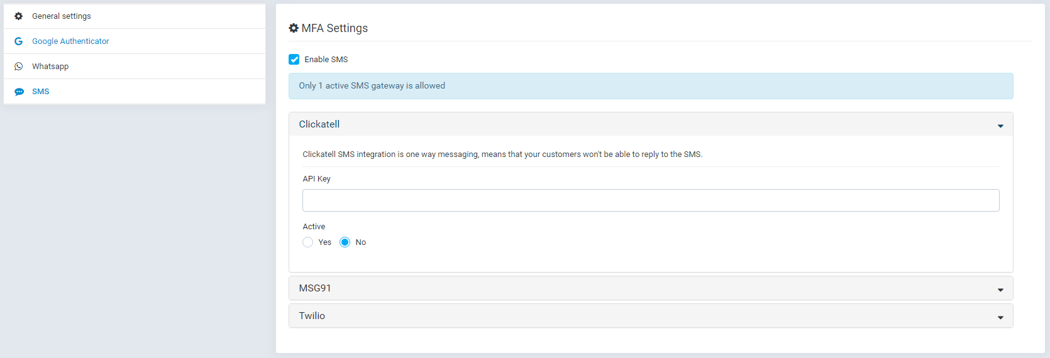Select Yes for Clickatell Active

[308, 242]
